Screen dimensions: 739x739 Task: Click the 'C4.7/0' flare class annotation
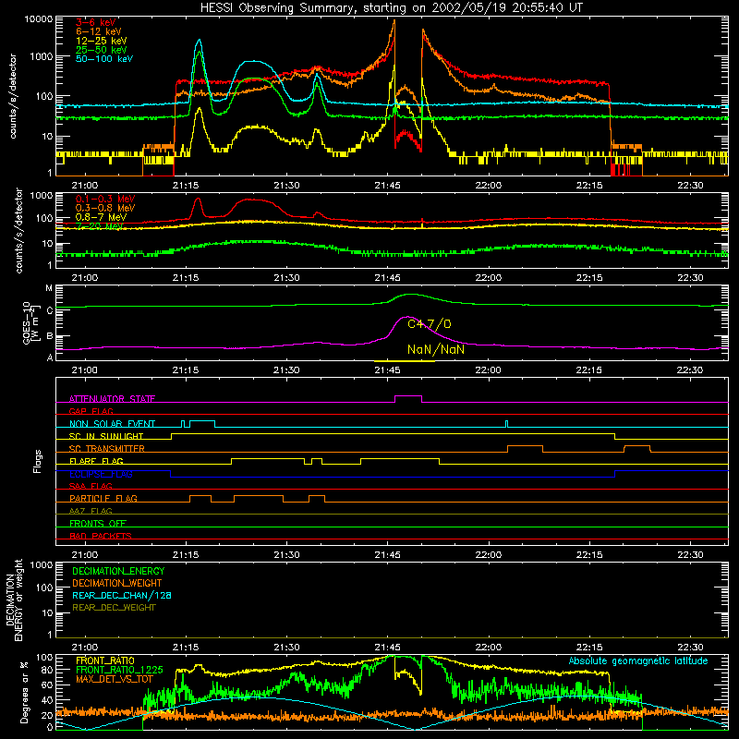pyautogui.click(x=430, y=324)
